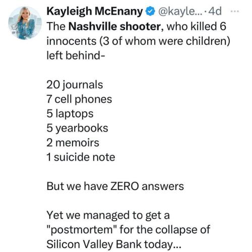Open the tweet's three-dot more options menu
Image resolution: width=252 pixels, height=252 pixels.
[235, 12]
